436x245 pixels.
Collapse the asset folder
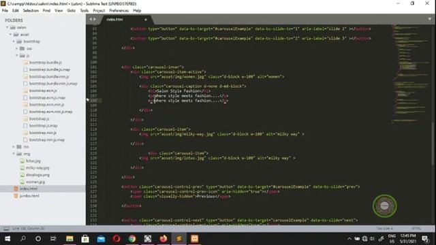pos(11,35)
